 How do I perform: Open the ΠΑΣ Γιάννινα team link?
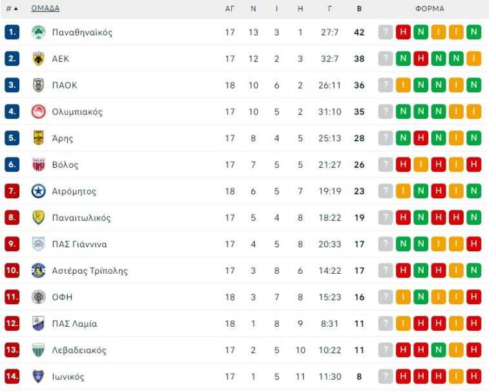(79, 244)
